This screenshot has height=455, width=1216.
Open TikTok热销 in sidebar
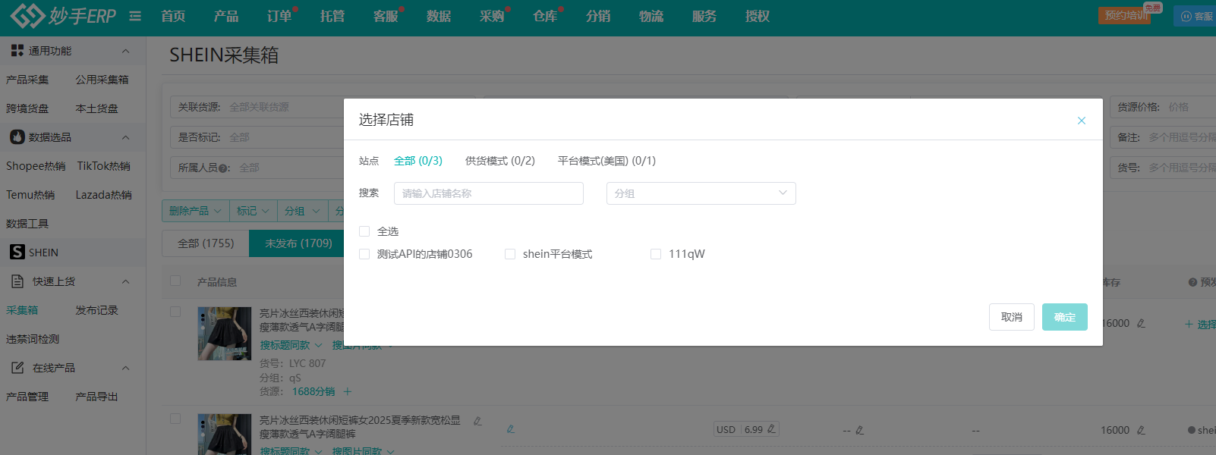coord(104,166)
